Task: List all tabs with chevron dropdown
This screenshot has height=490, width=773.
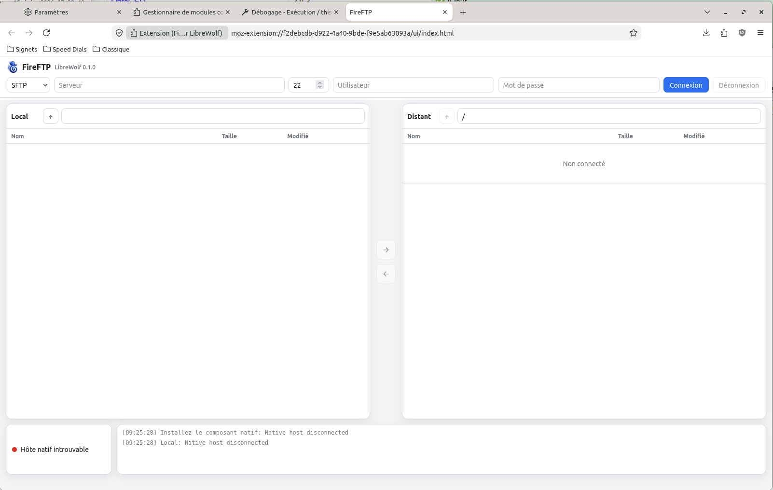Action: point(707,12)
